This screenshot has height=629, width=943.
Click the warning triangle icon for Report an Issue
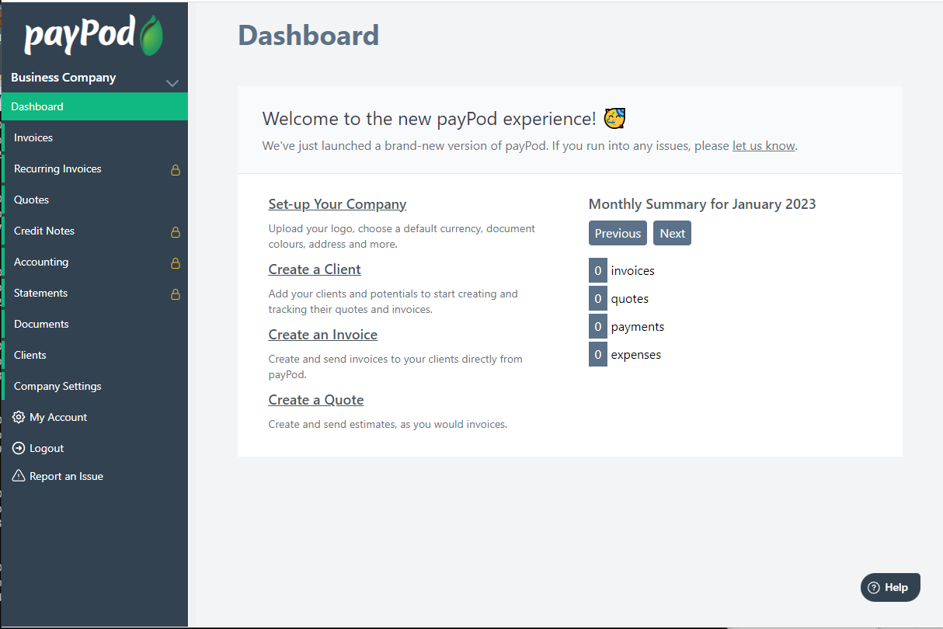19,476
